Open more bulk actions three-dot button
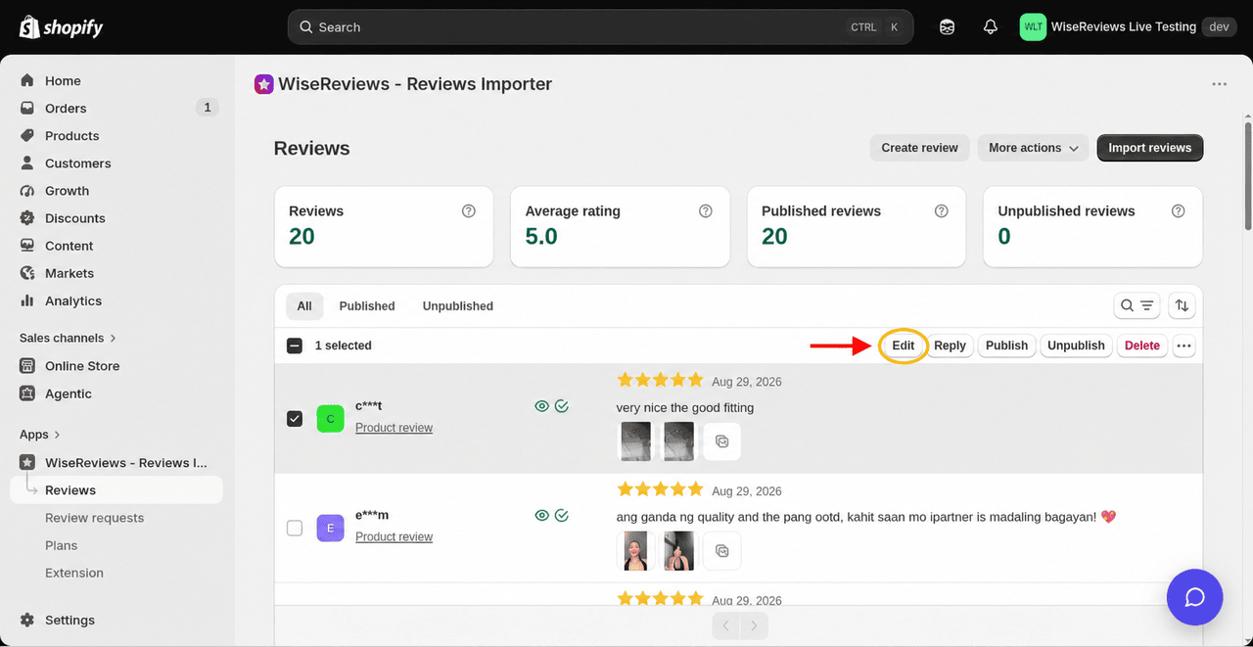1253x647 pixels. click(x=1183, y=346)
